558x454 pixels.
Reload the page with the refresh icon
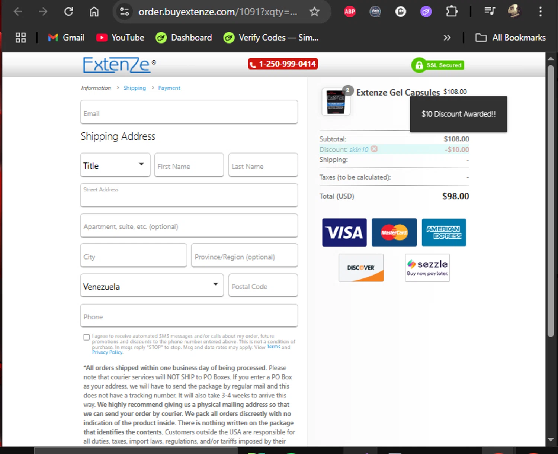pos(68,12)
